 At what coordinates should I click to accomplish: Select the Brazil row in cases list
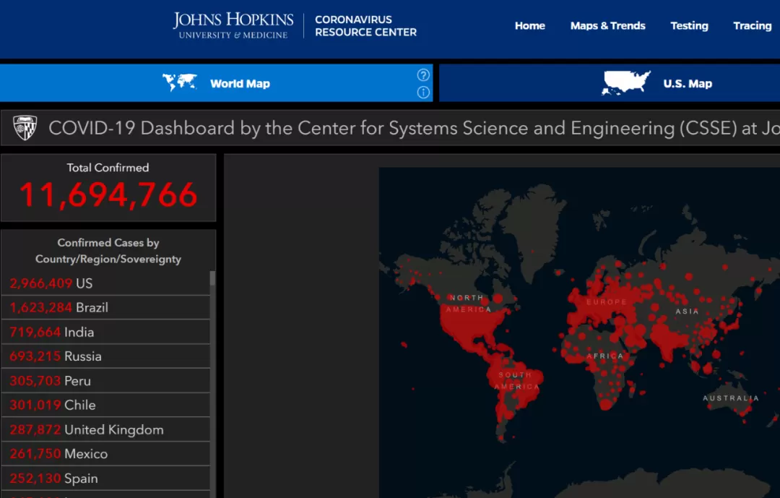105,308
